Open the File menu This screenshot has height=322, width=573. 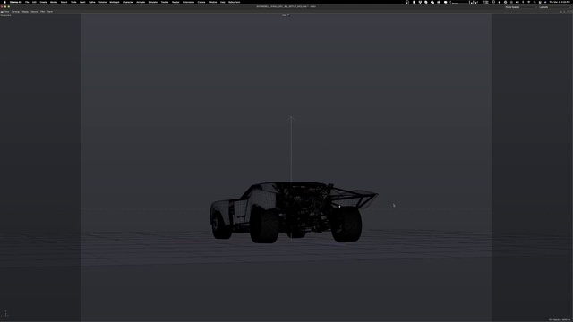(x=27, y=2)
